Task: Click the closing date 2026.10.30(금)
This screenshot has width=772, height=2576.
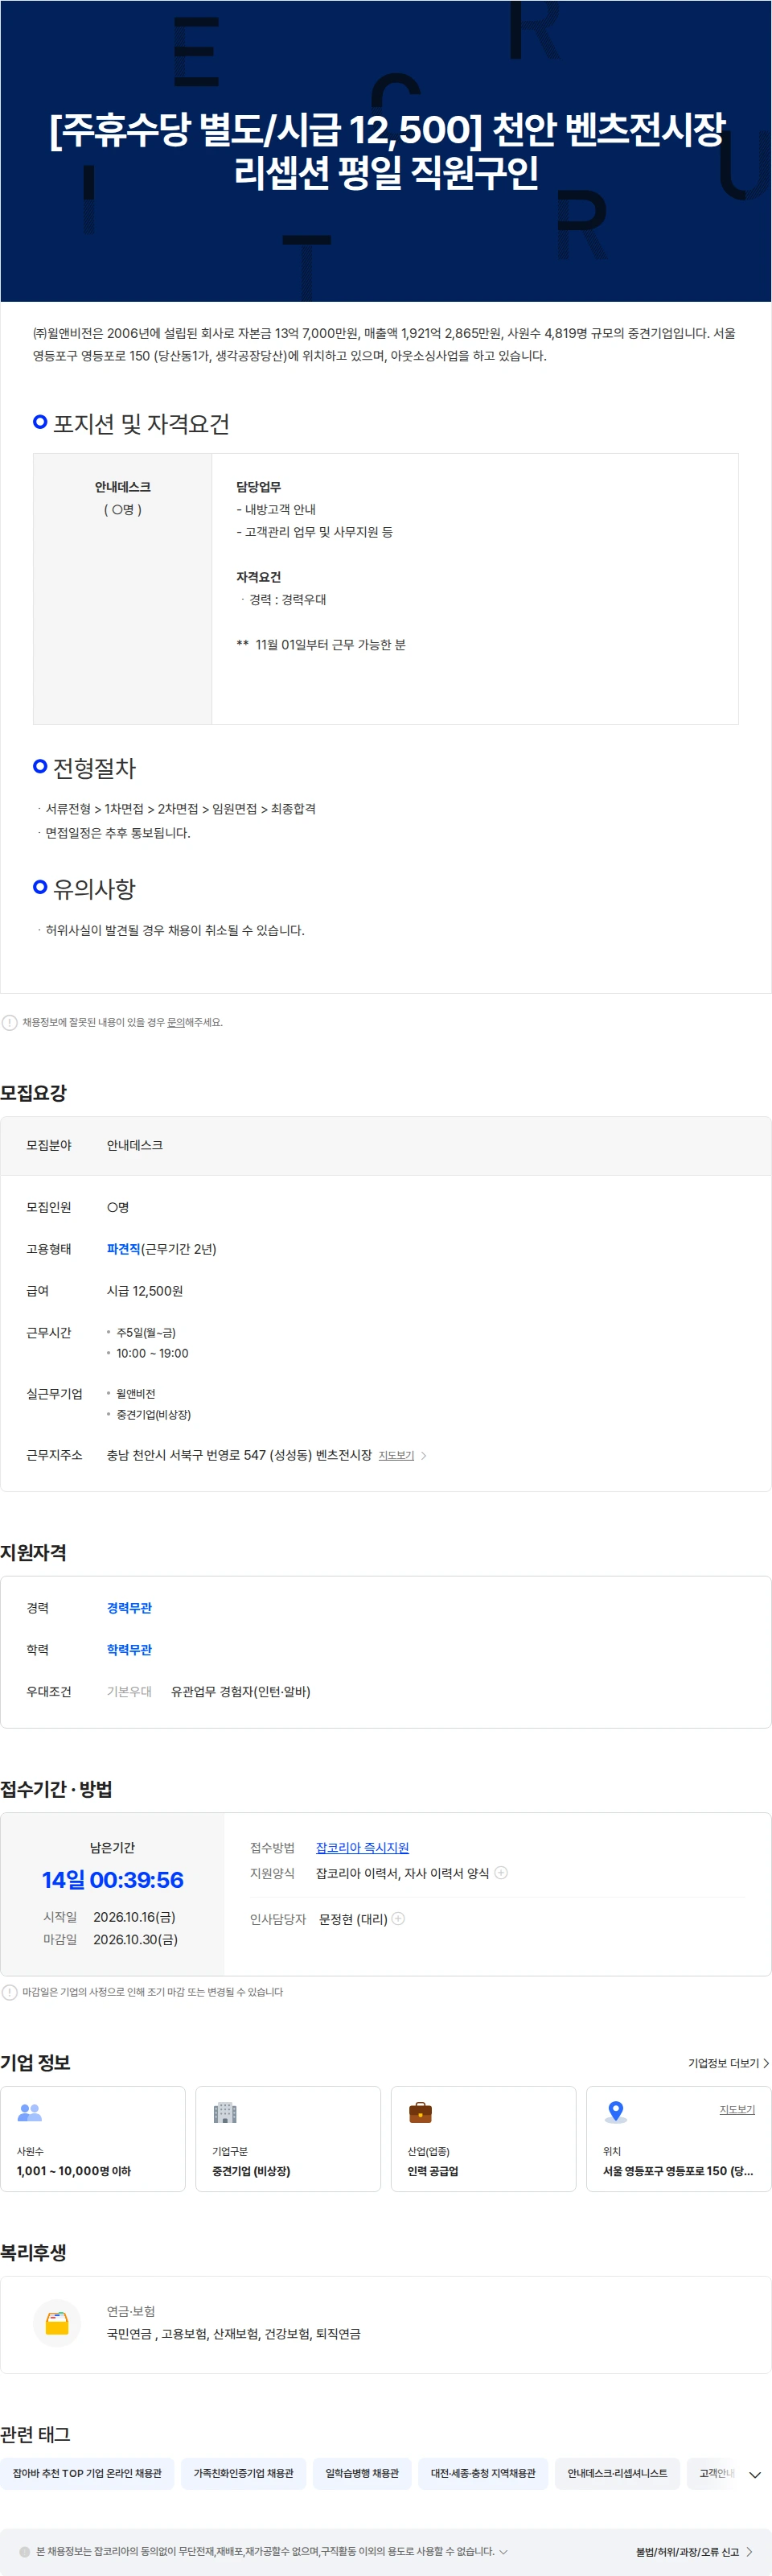Action: click(136, 1939)
